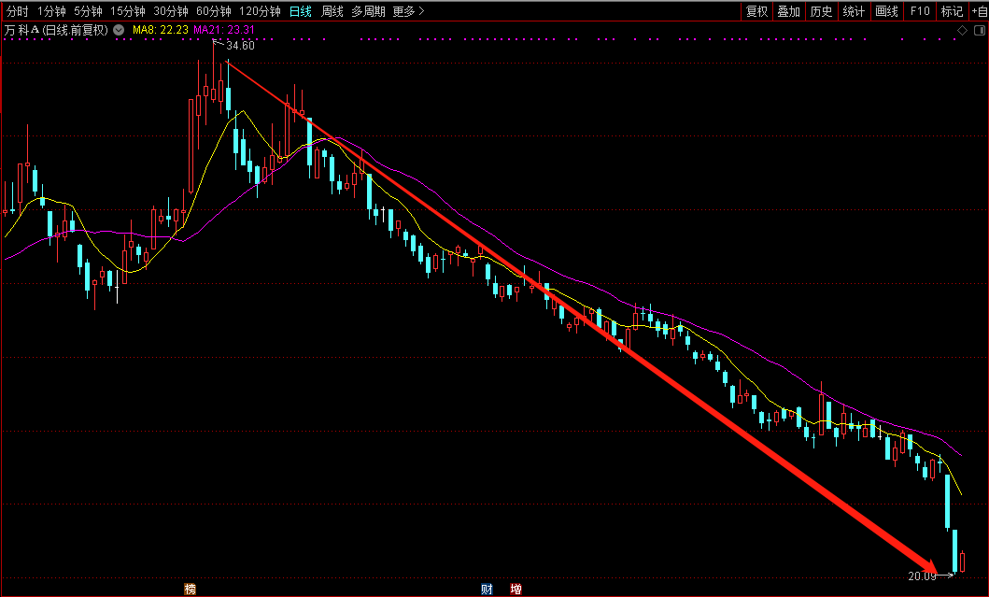Activate the 画线 drawing tool

point(887,11)
